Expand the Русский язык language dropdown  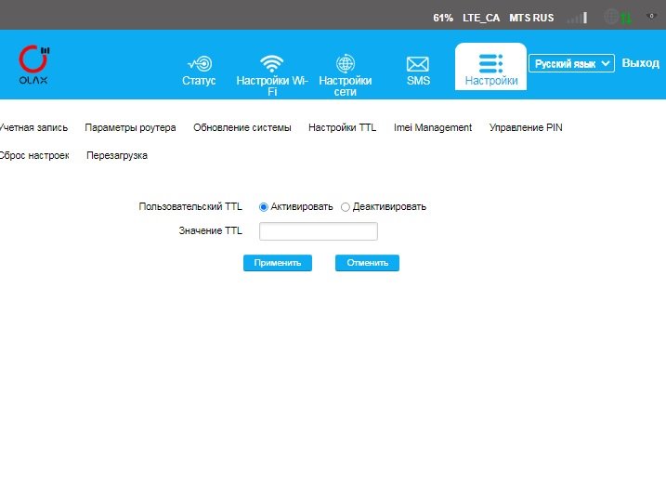571,63
